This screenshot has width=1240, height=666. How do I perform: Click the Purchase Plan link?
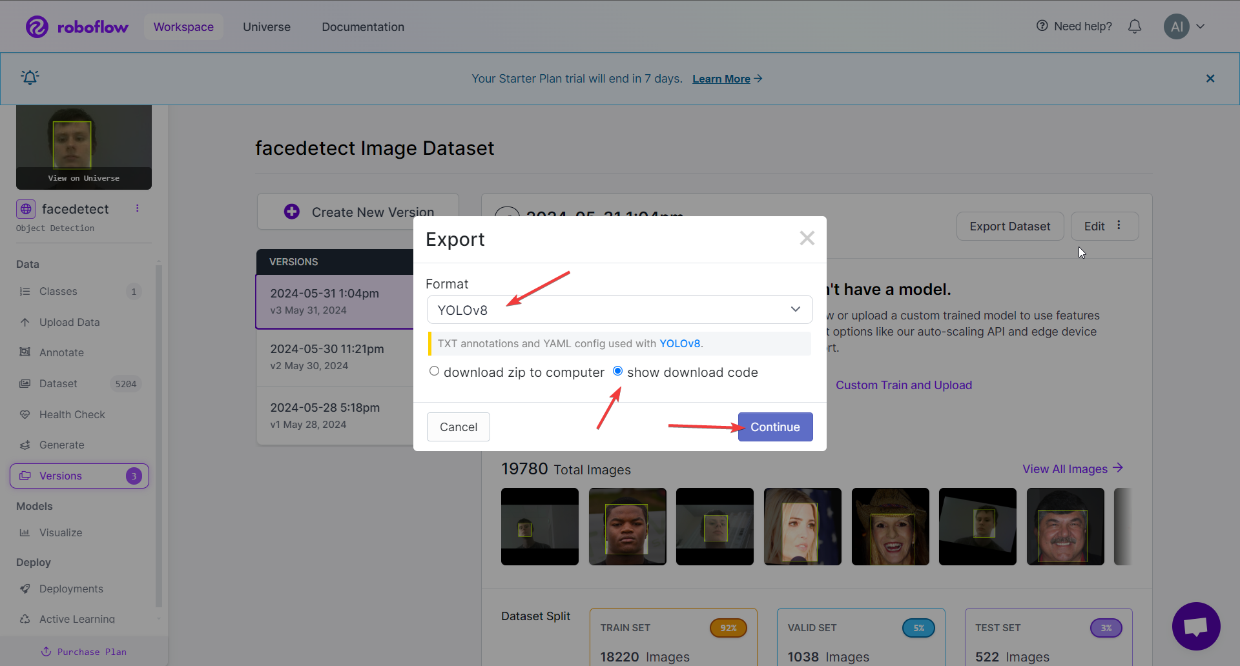click(84, 652)
